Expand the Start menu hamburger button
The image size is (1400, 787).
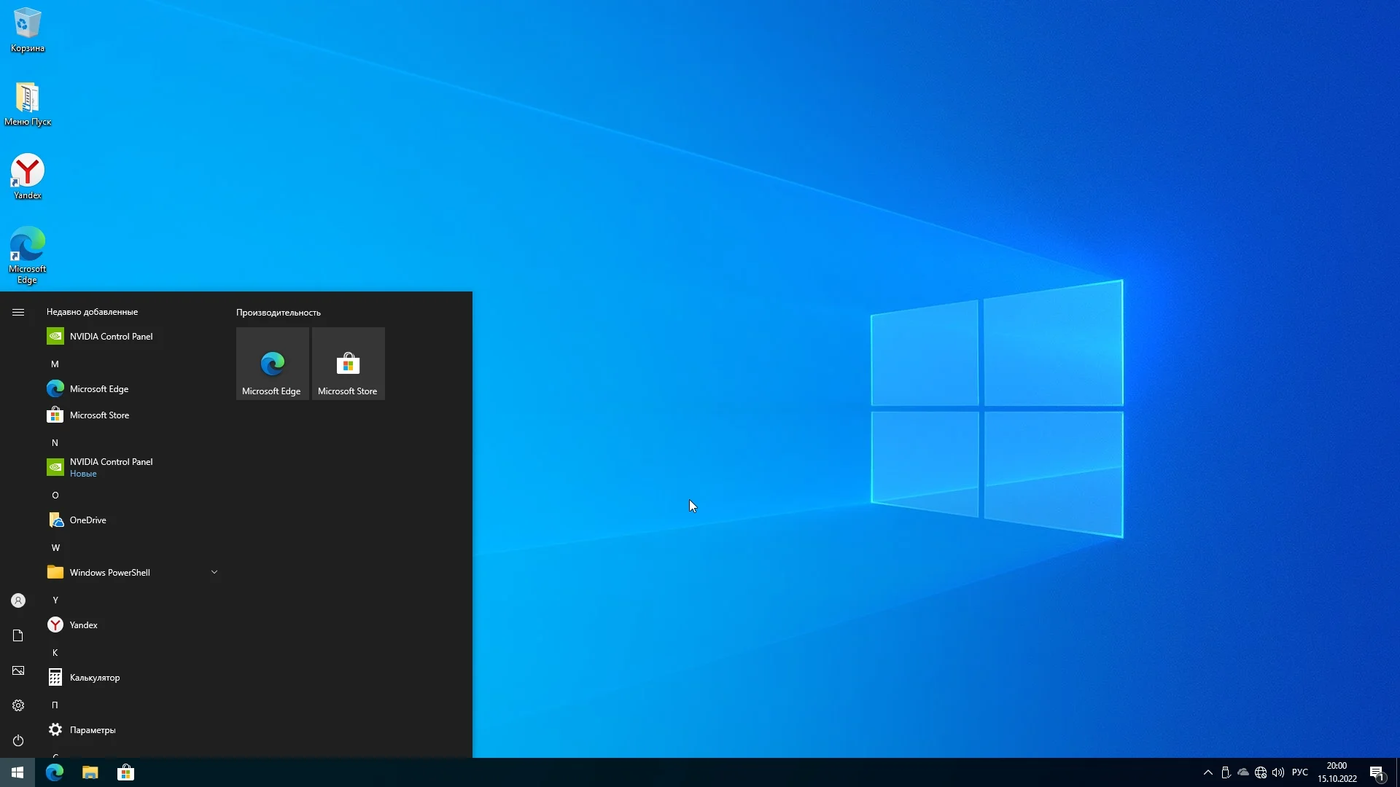[18, 312]
